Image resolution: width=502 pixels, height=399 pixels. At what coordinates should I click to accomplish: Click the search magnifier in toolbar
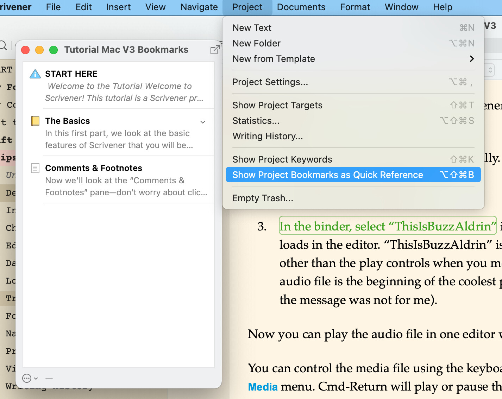[x=3, y=46]
